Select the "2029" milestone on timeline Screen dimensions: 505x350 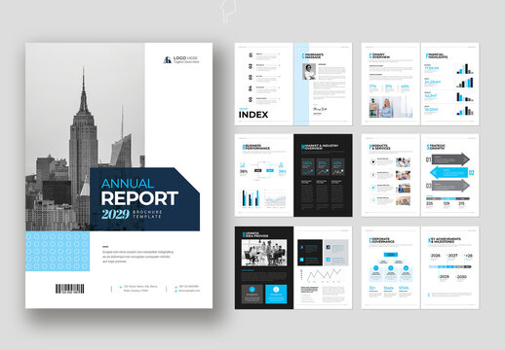click(445, 277)
